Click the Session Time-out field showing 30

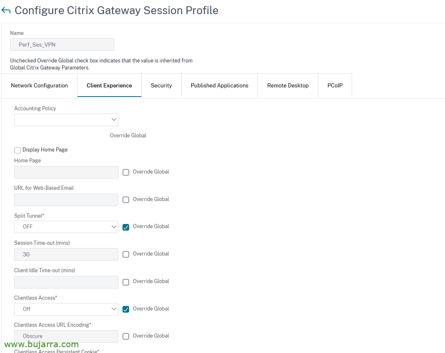(x=66, y=254)
